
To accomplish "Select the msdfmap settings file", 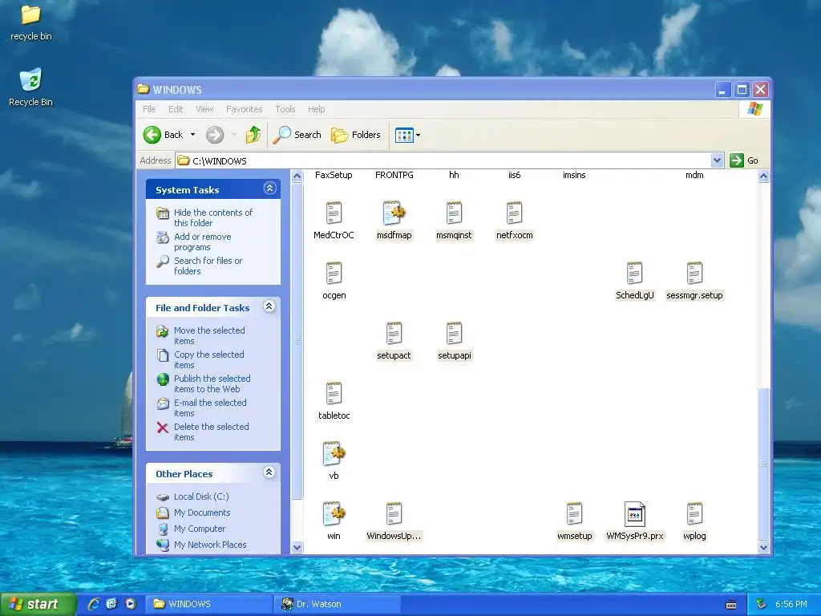I will click(x=394, y=213).
